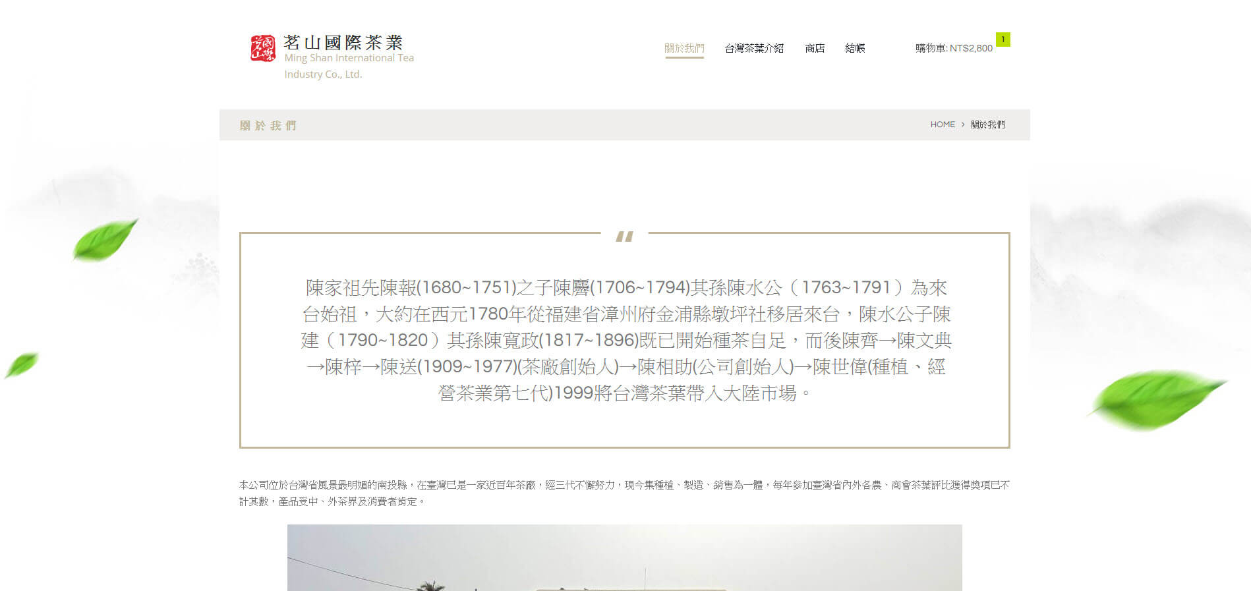Open the 購物車 NT$2,800 cart link
This screenshot has height=591, width=1251.
pyautogui.click(x=953, y=48)
